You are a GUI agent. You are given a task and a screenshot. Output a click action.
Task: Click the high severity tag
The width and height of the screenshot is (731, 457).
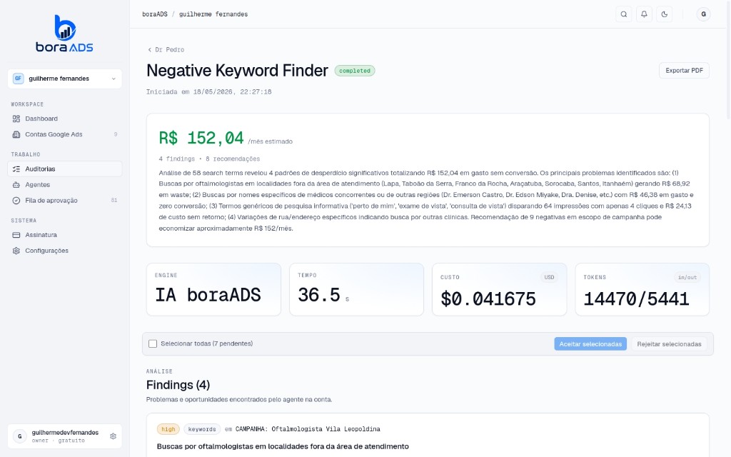point(168,429)
